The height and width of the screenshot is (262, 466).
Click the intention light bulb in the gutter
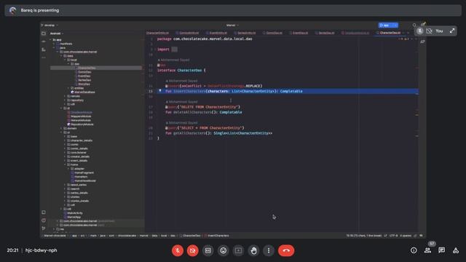point(160,91)
